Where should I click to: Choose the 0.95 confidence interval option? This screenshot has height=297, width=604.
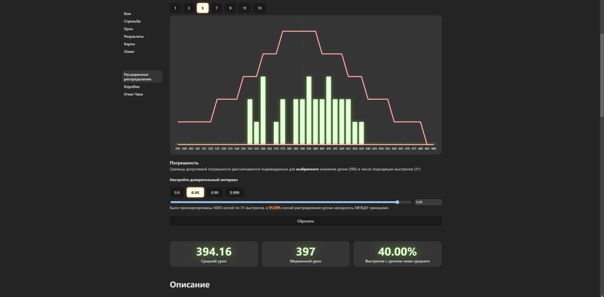tap(195, 192)
